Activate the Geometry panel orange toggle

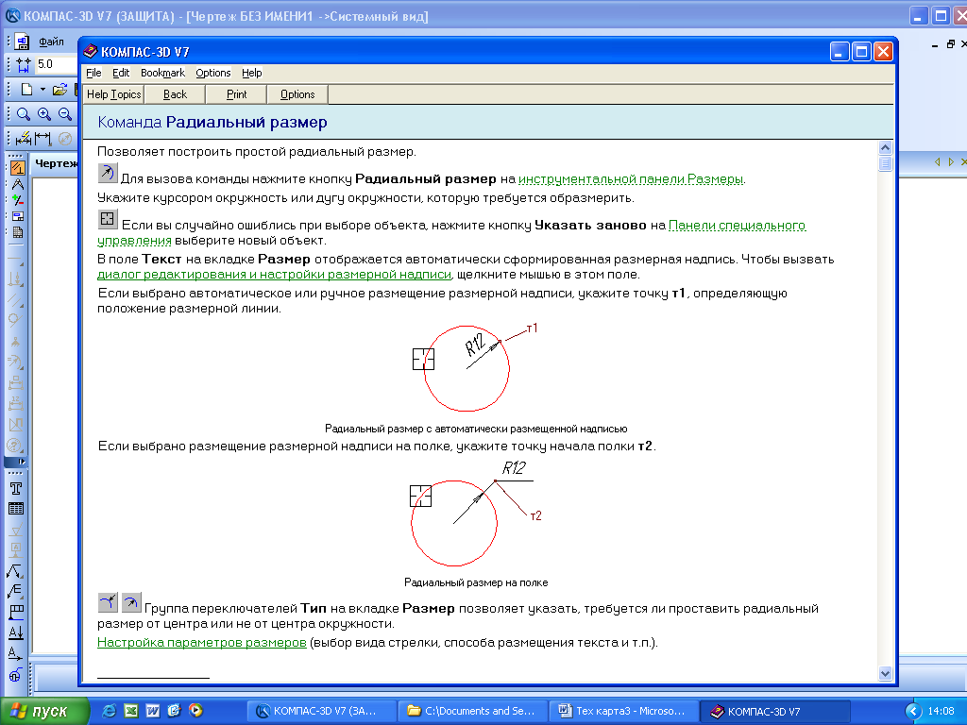[17, 168]
